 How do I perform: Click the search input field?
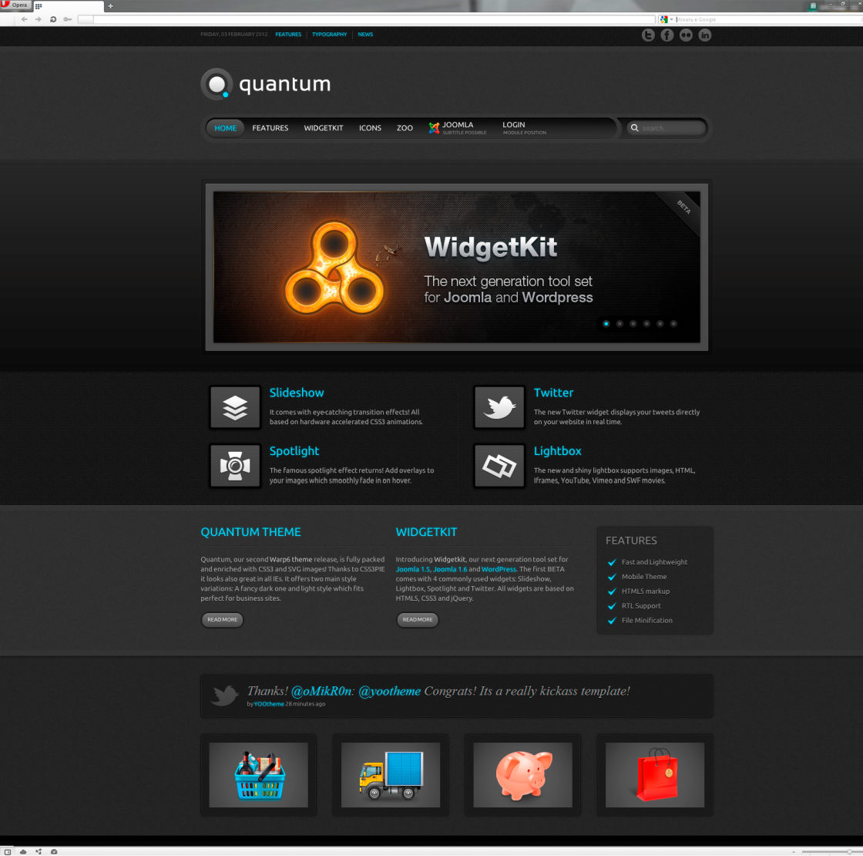(x=669, y=128)
